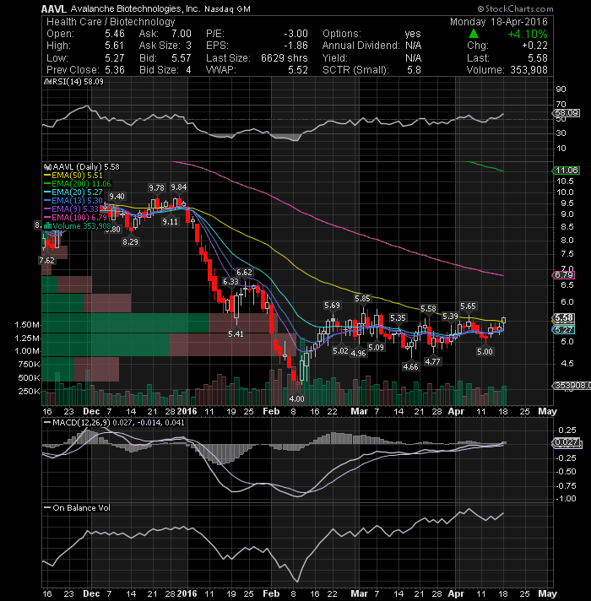591x601 pixels.
Task: Click the Nasdaq GM exchange label
Action: [x=227, y=9]
